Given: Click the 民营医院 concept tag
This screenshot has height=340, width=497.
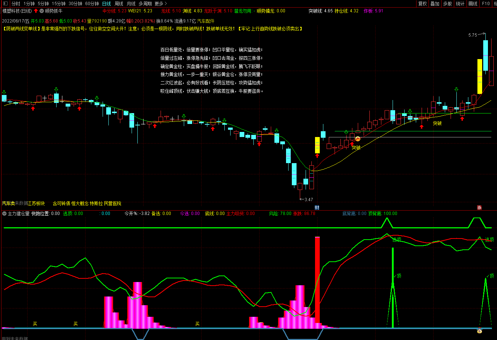Looking at the screenshot, I should pos(113,203).
